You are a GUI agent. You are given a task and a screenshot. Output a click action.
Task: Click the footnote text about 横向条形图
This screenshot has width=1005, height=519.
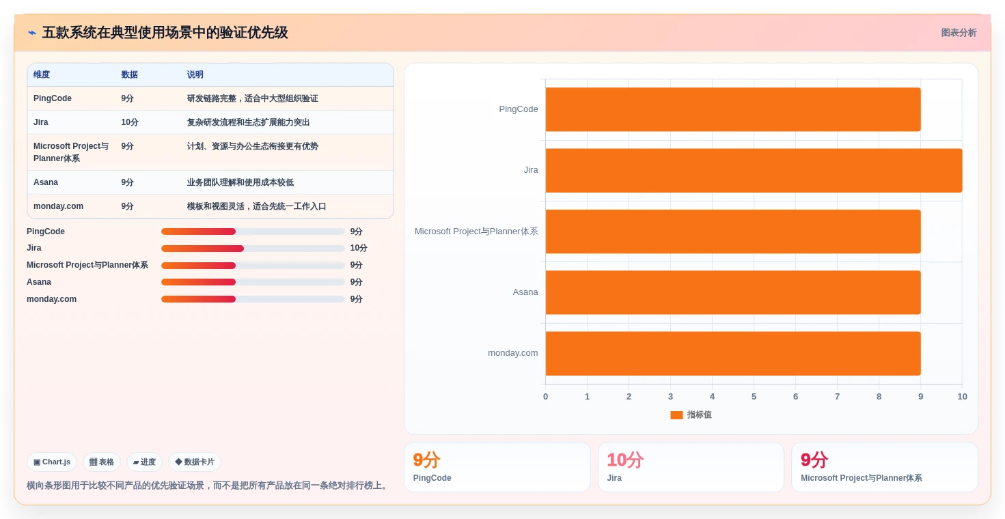208,486
